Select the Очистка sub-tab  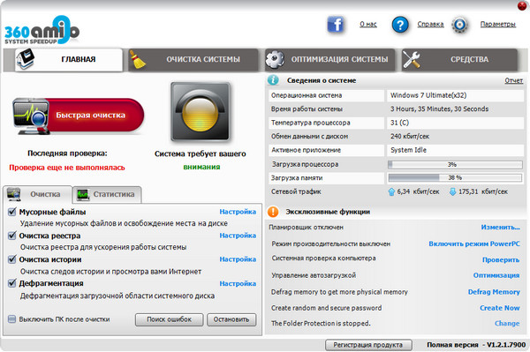point(37,194)
